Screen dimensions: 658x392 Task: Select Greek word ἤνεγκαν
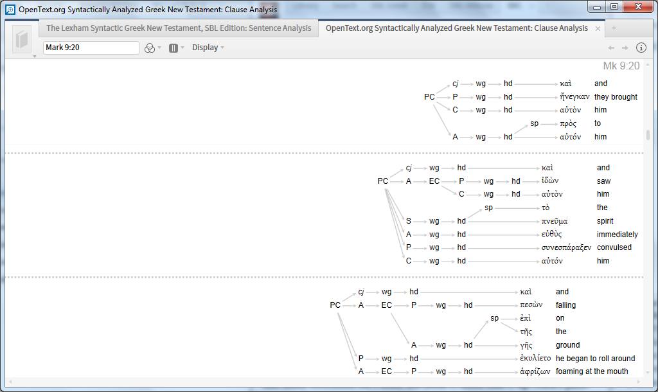[574, 97]
